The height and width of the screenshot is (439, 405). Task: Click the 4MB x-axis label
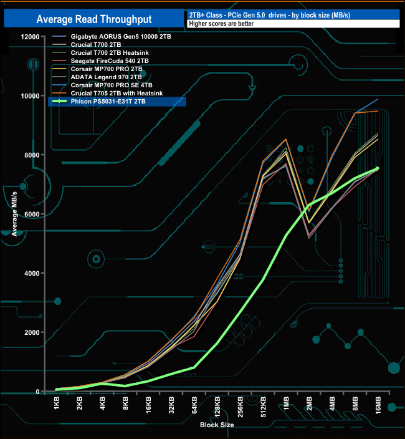pos(332,403)
